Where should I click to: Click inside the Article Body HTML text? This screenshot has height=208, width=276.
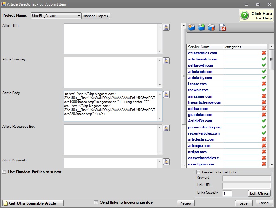pyautogui.click(x=110, y=104)
